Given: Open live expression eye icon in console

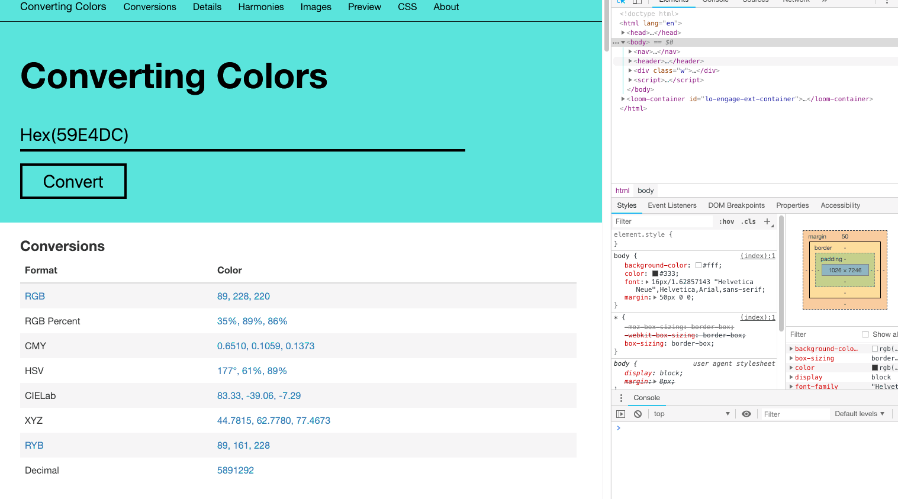Looking at the screenshot, I should [x=746, y=414].
